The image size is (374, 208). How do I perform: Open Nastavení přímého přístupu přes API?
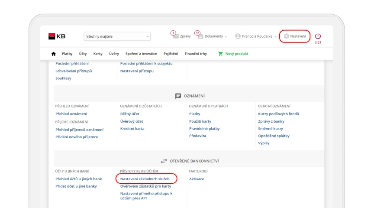[146, 196]
